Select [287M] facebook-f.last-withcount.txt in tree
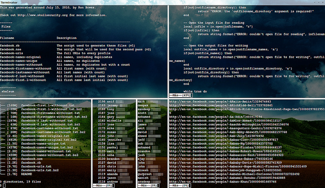 click(40, 121)
